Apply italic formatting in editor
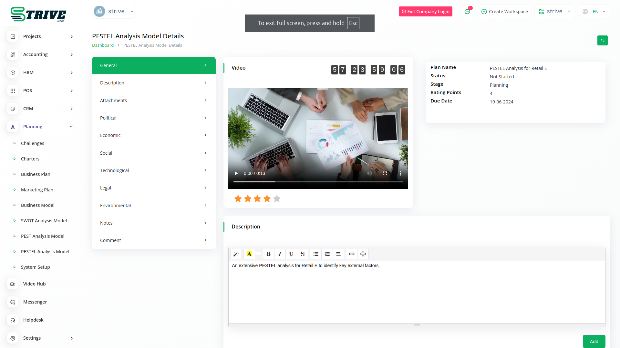 point(280,254)
